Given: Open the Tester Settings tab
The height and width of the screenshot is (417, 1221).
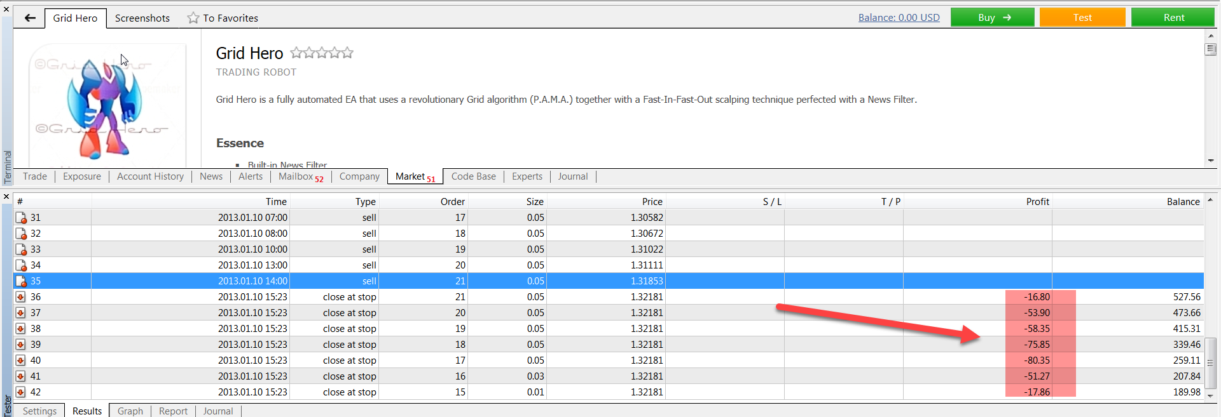Looking at the screenshot, I should coord(39,411).
